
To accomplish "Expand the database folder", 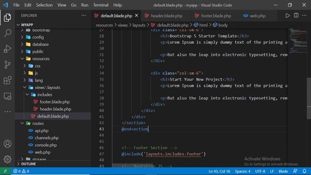I will point(40,44).
